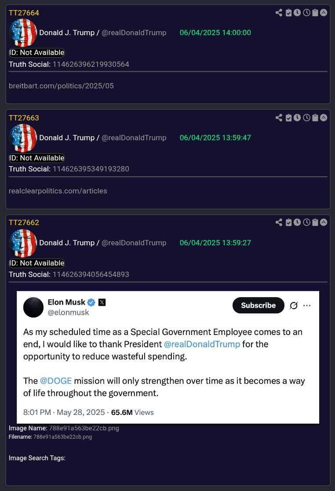Click the TT27663 post number
Viewport: 335px width, 491px height.
click(24, 118)
